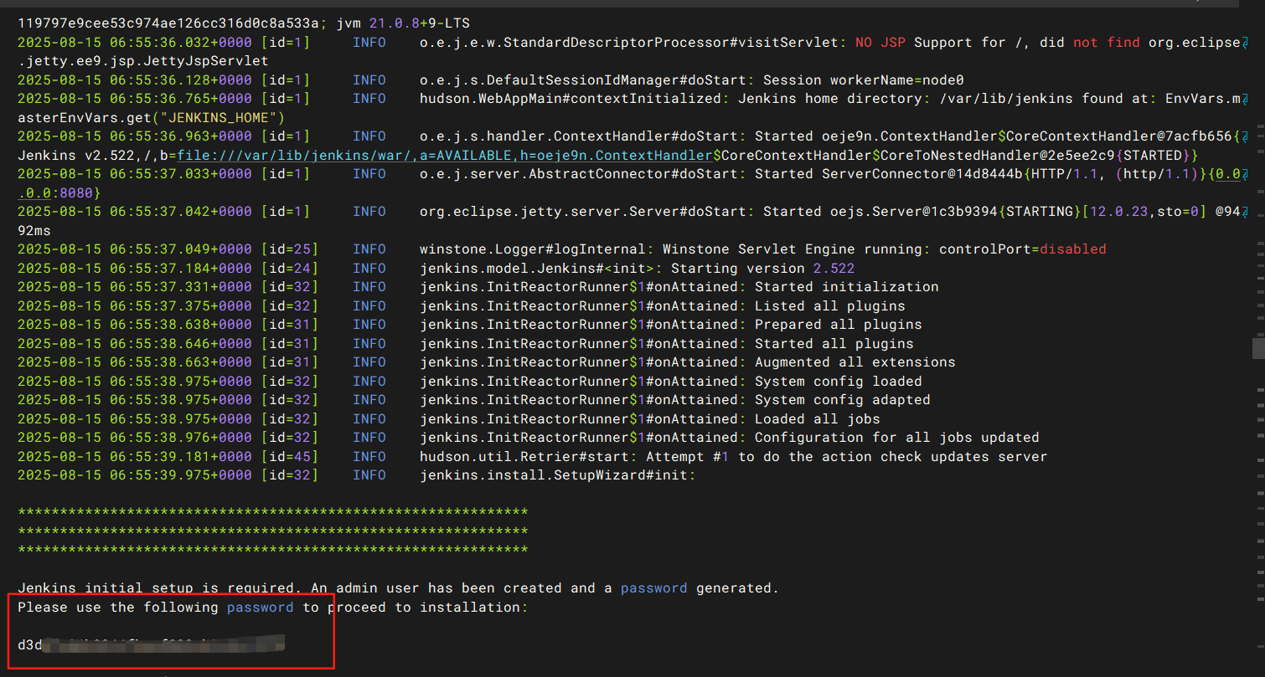Click the 'Prepared all plugins' message
Viewport: 1265px width, 677px height.
pyautogui.click(x=839, y=325)
